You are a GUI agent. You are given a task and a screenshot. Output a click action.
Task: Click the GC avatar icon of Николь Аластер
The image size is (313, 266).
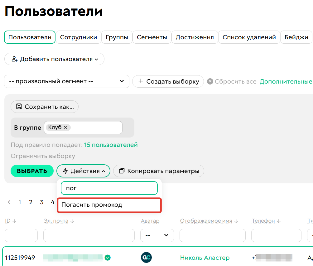[x=146, y=258]
